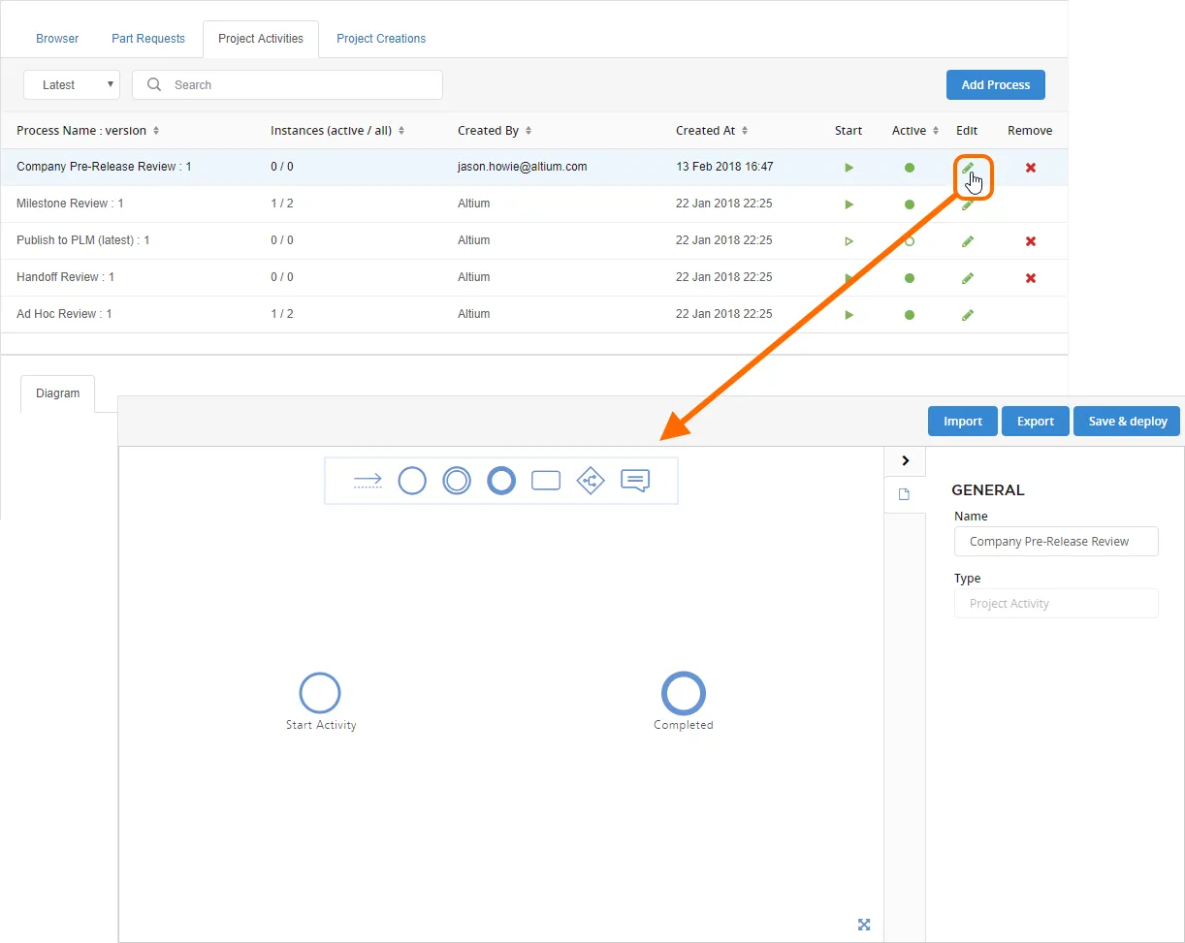Switch to the Part Requests tab
This screenshot has height=943, width=1185.
tap(148, 39)
